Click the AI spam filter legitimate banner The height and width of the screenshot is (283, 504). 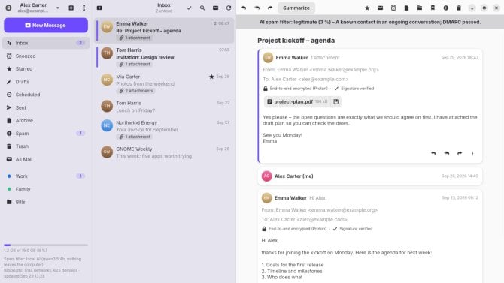370,22
